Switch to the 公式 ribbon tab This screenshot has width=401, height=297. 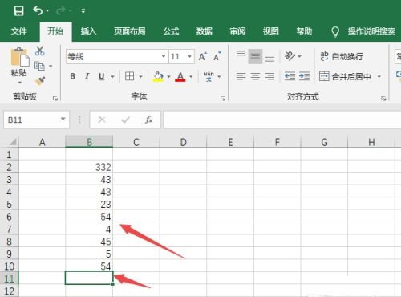(171, 31)
